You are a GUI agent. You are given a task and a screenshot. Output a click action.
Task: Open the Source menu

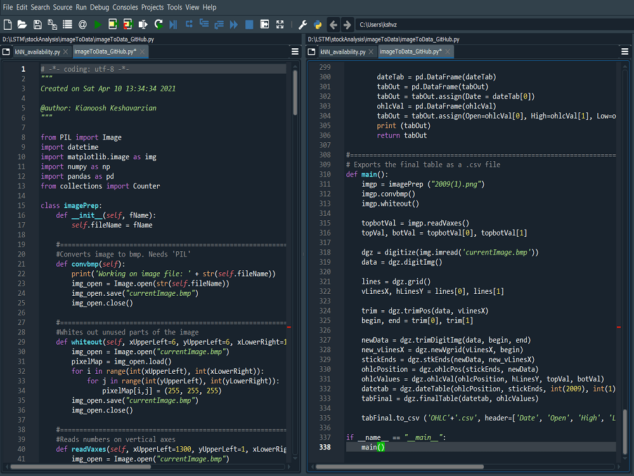click(62, 7)
